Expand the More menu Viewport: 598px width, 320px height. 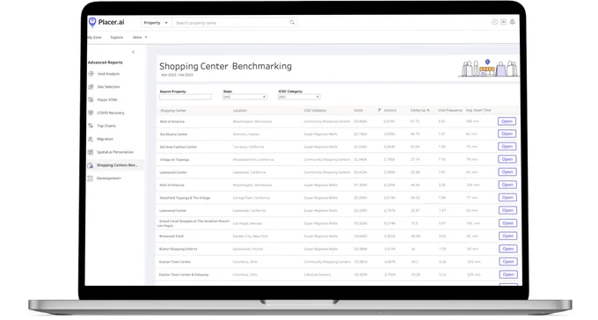point(140,38)
